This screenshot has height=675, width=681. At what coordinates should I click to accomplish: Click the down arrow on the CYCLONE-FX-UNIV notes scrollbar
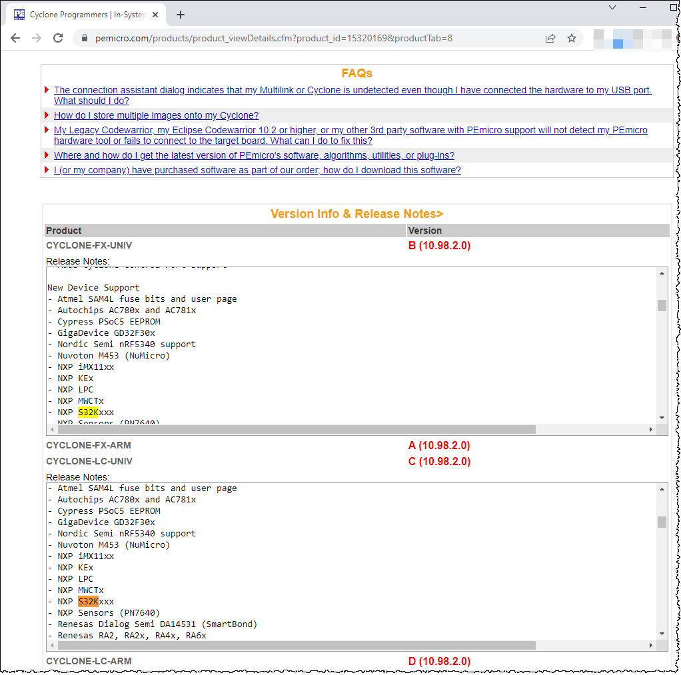[x=661, y=417]
